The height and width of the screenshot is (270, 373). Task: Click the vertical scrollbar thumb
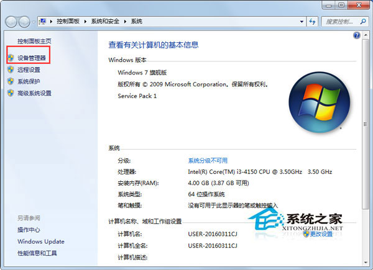pos(365,124)
